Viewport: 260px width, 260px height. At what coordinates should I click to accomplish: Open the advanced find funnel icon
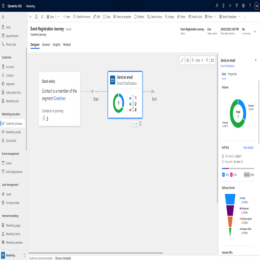[237, 6]
